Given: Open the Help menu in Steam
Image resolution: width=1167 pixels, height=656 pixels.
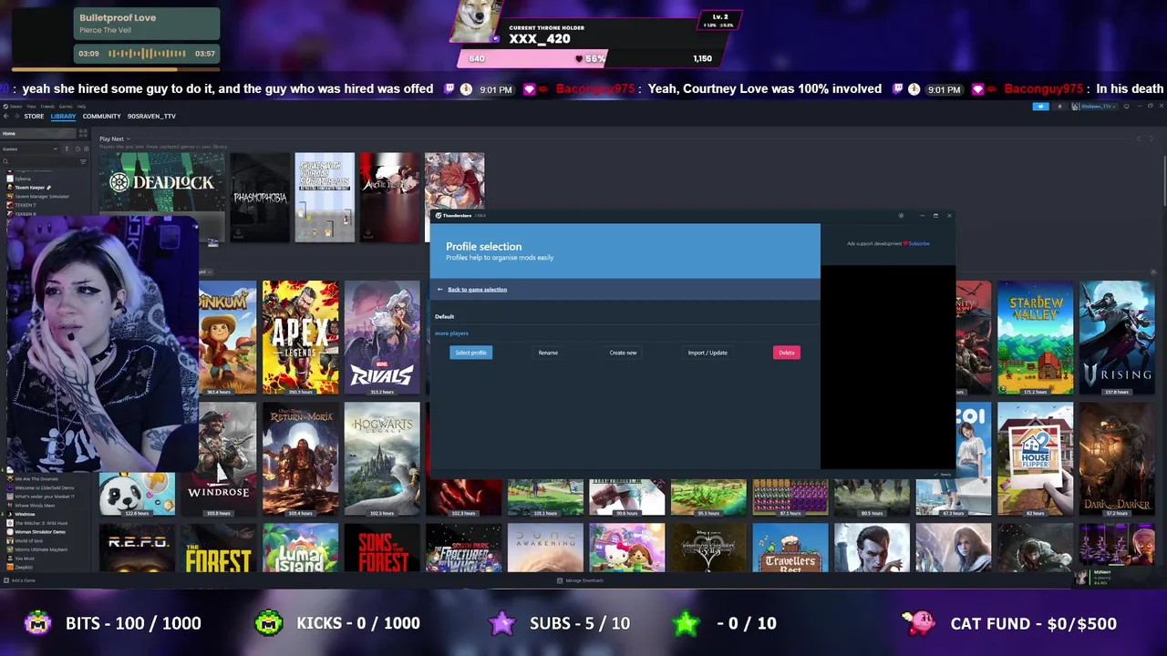Looking at the screenshot, I should (81, 107).
